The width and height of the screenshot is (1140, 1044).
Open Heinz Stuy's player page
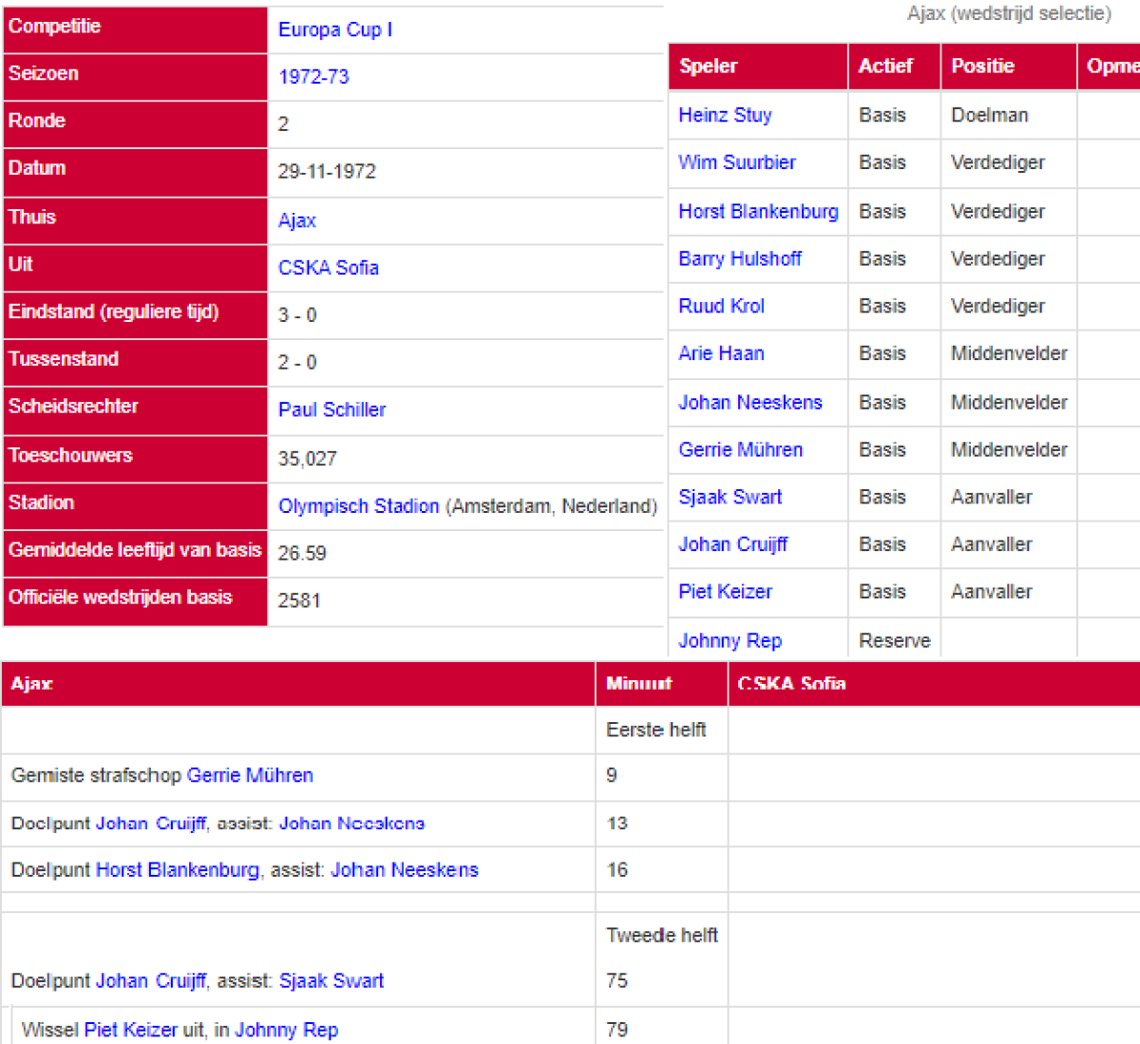[x=725, y=115]
